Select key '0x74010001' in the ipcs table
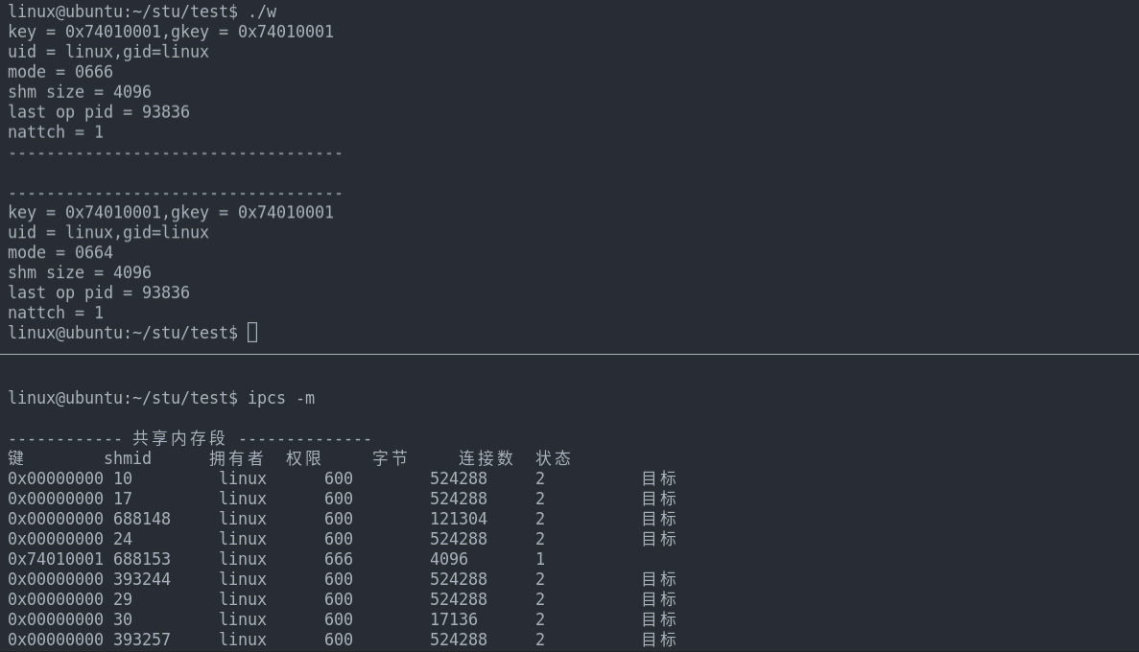Screen dimensions: 1139x652 pos(56,559)
